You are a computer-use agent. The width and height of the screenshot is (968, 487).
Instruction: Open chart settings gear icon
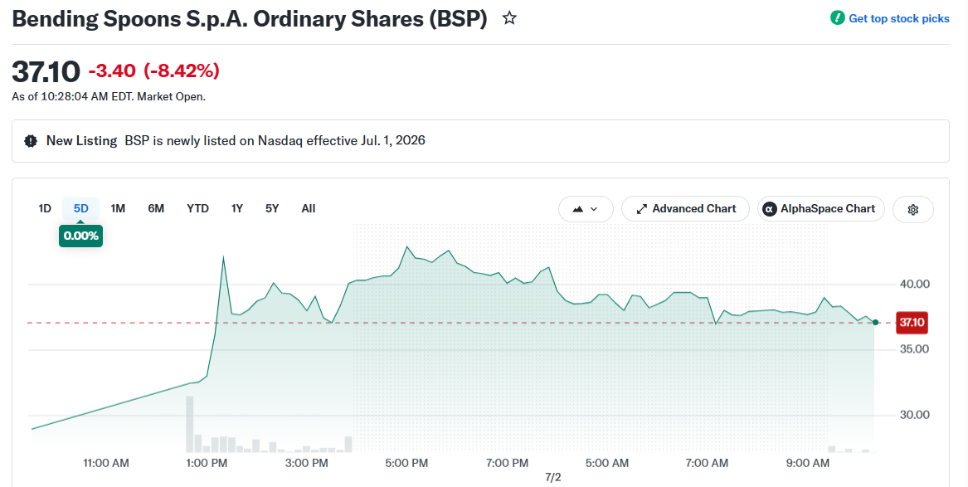click(913, 209)
